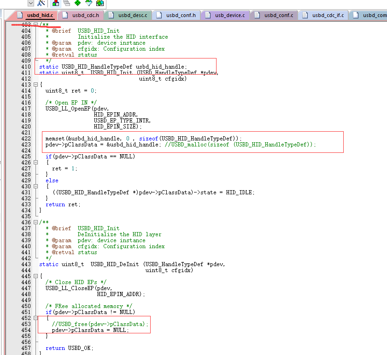
Task: Click the cascade windows toolbar icon
Action: tap(67, 3)
